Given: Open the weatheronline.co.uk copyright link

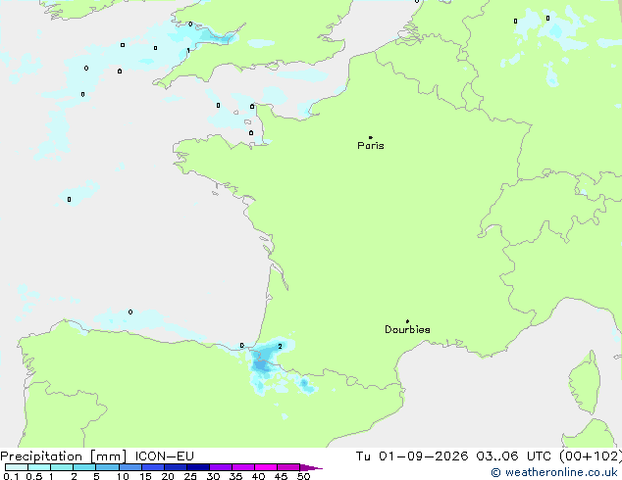Looking at the screenshot, I should coord(553,472).
